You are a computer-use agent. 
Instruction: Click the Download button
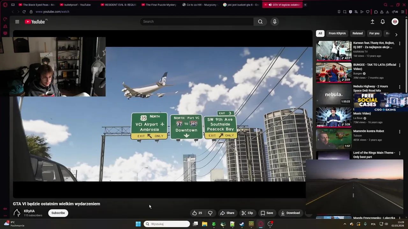[290, 213]
